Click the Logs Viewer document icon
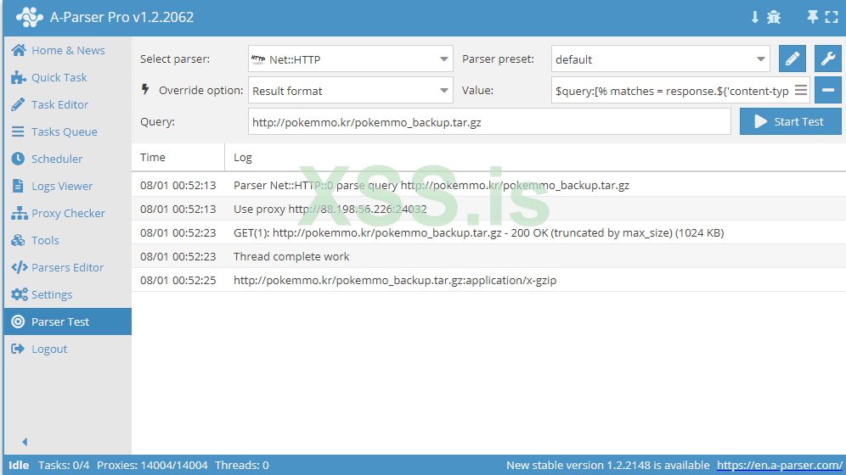Viewport: 846px width, 475px height. point(18,186)
